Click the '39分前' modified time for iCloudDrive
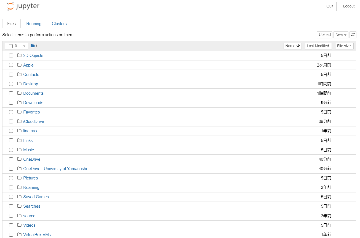Image resolution: width=360 pixels, height=238 pixels. tap(325, 121)
